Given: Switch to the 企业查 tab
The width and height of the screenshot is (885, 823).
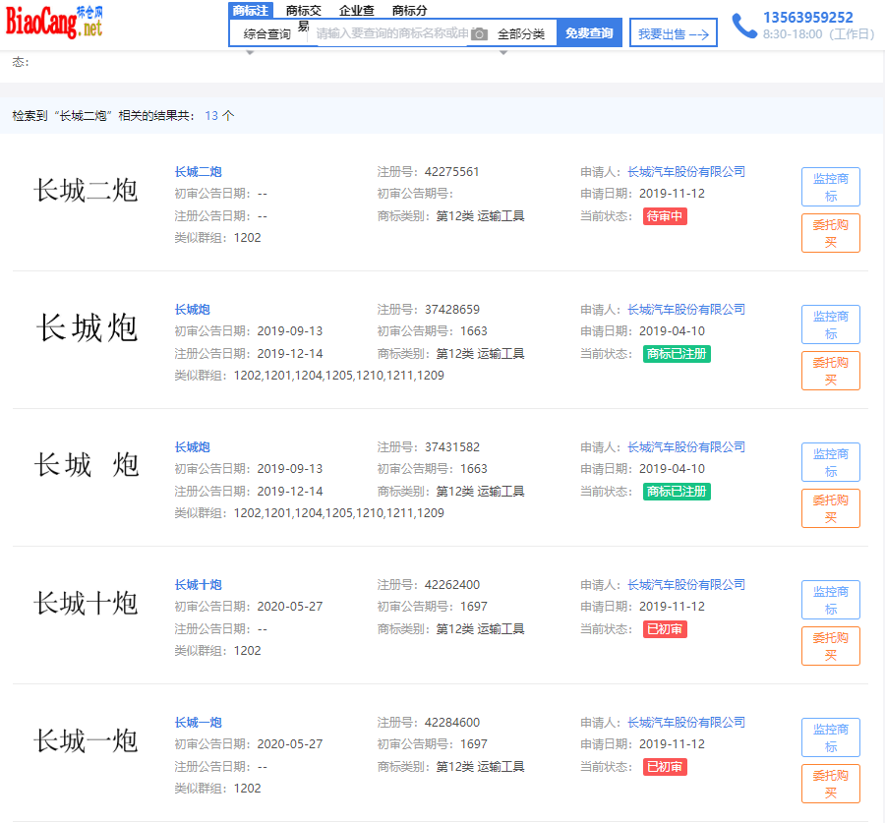Looking at the screenshot, I should [357, 10].
